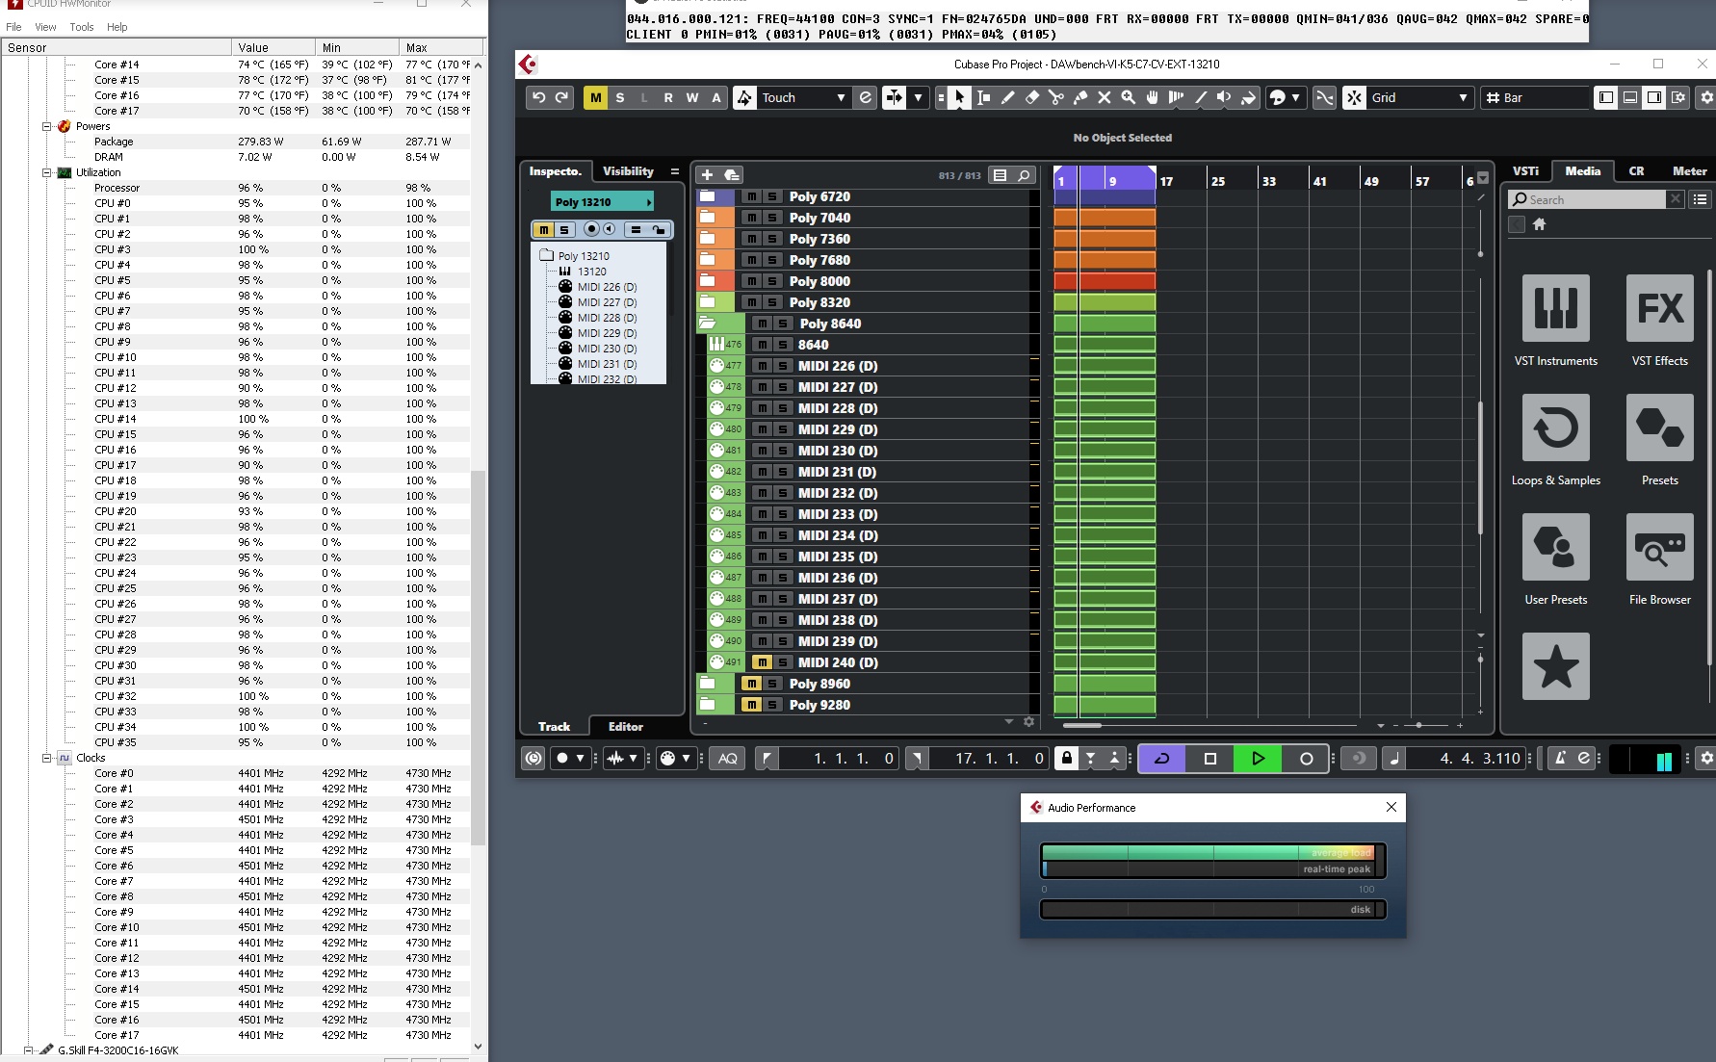Select the Zoom magnifier tool
The height and width of the screenshot is (1062, 1716).
[x=1128, y=97]
